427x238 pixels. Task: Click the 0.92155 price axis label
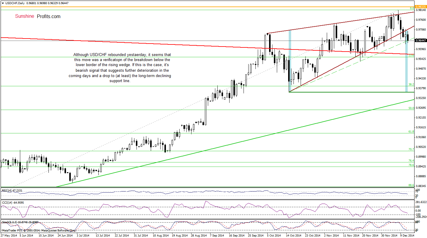pos(420,118)
